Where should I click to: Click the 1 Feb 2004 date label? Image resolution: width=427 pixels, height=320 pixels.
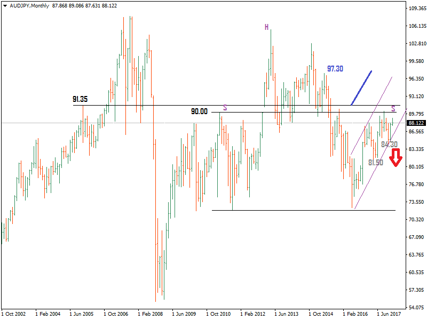[48, 314]
